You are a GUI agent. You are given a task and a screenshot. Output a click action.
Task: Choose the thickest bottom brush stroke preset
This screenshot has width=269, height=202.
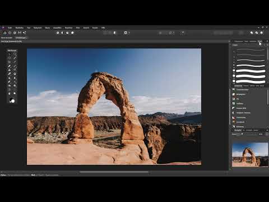[249, 81]
